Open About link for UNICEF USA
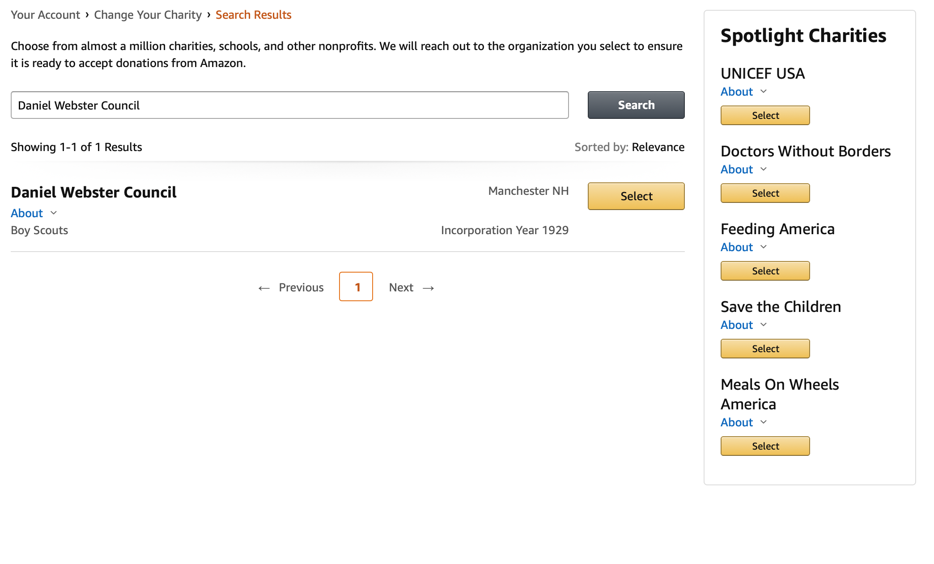 point(737,92)
